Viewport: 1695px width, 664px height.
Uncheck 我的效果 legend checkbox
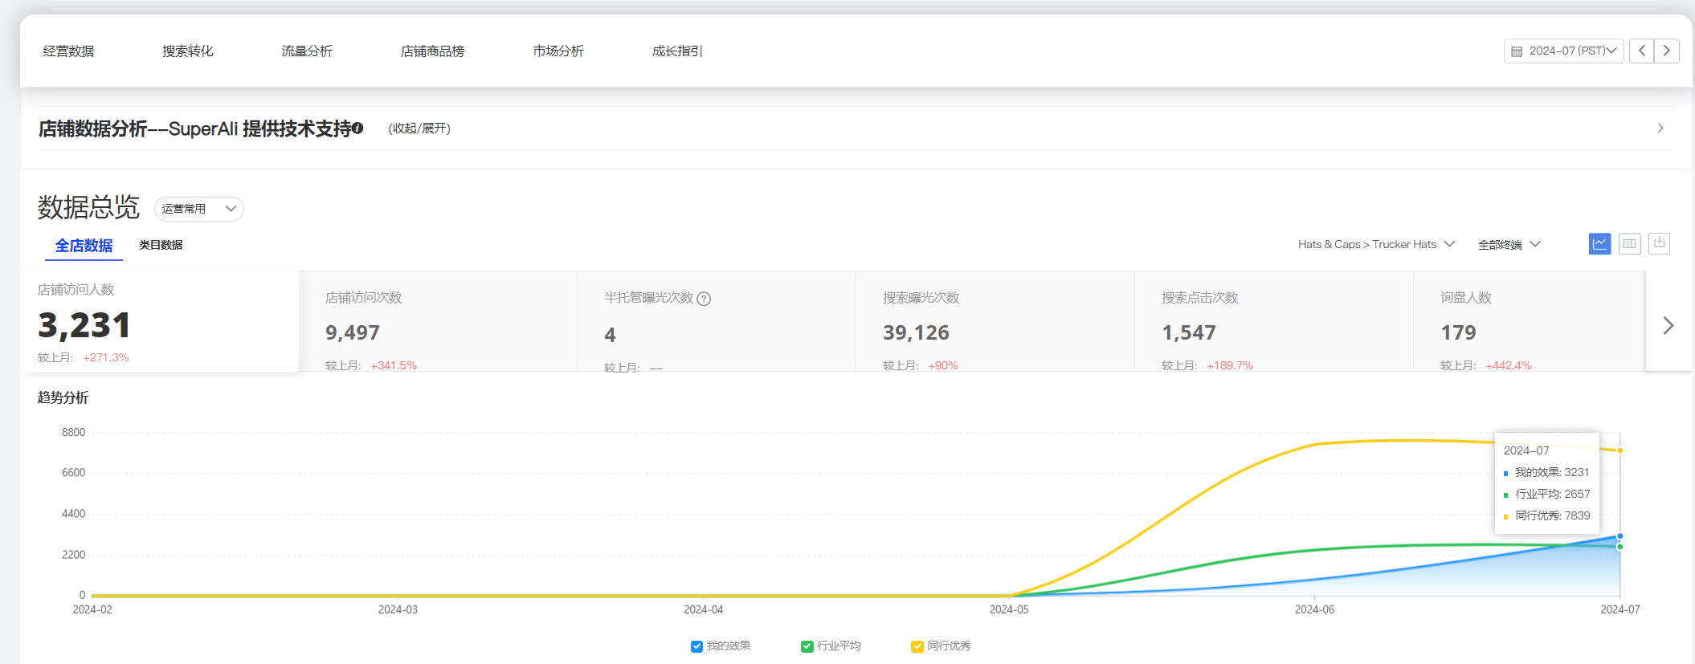[696, 646]
